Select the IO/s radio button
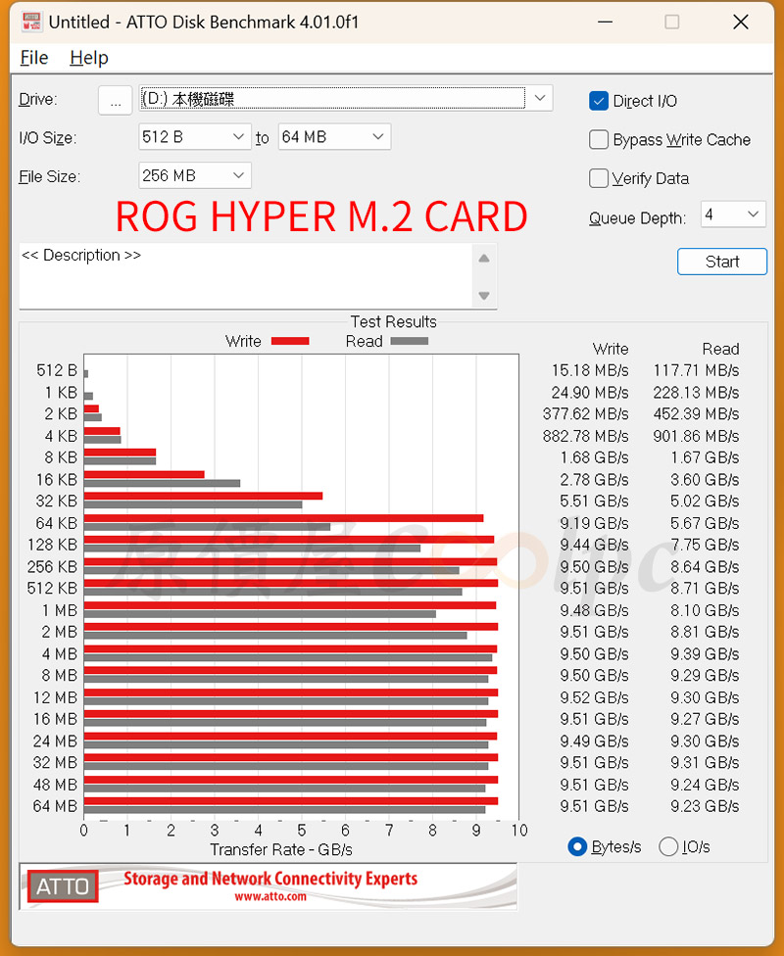 [x=668, y=846]
